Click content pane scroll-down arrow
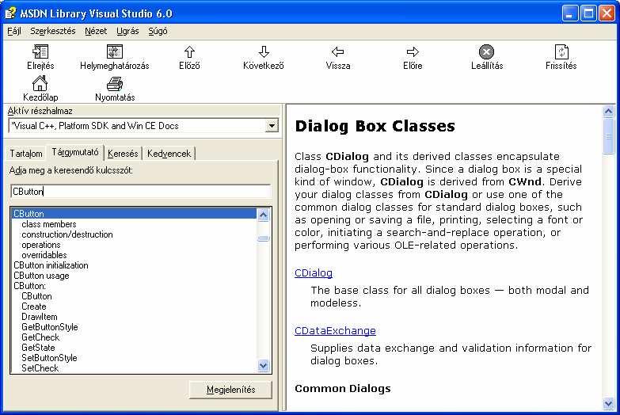Image resolution: width=620 pixels, height=415 pixels. point(609,403)
